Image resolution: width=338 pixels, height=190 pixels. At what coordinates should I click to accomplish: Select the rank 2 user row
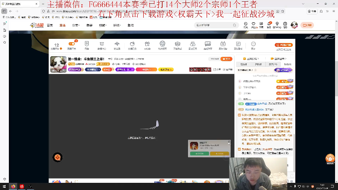265,87
